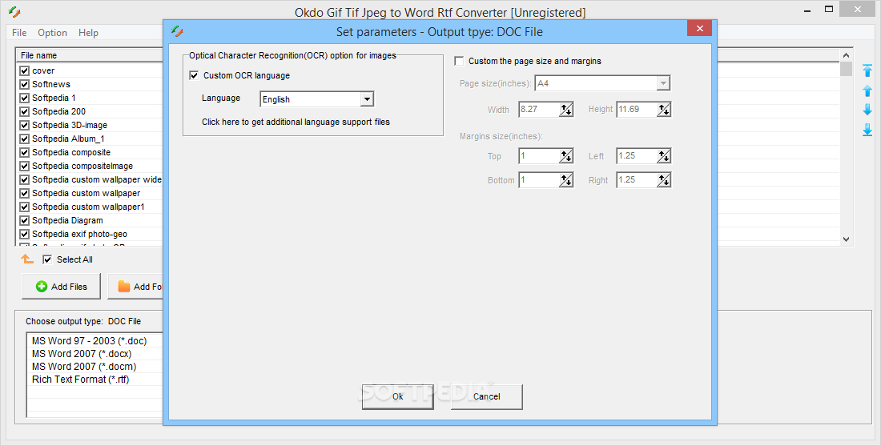The height and width of the screenshot is (446, 881).
Task: Click the Width spinner control
Action: point(566,110)
